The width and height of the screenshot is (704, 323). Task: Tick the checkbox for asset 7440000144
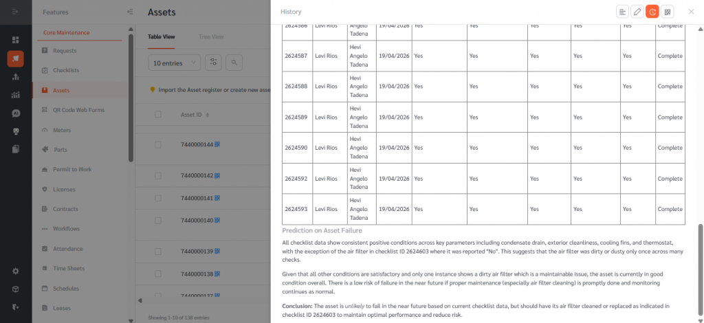(x=158, y=145)
